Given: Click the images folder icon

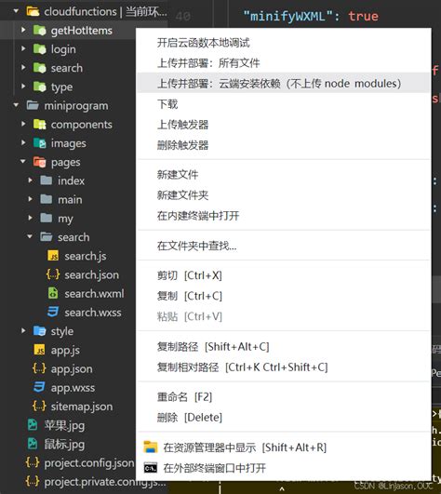Looking at the screenshot, I should pos(40,142).
